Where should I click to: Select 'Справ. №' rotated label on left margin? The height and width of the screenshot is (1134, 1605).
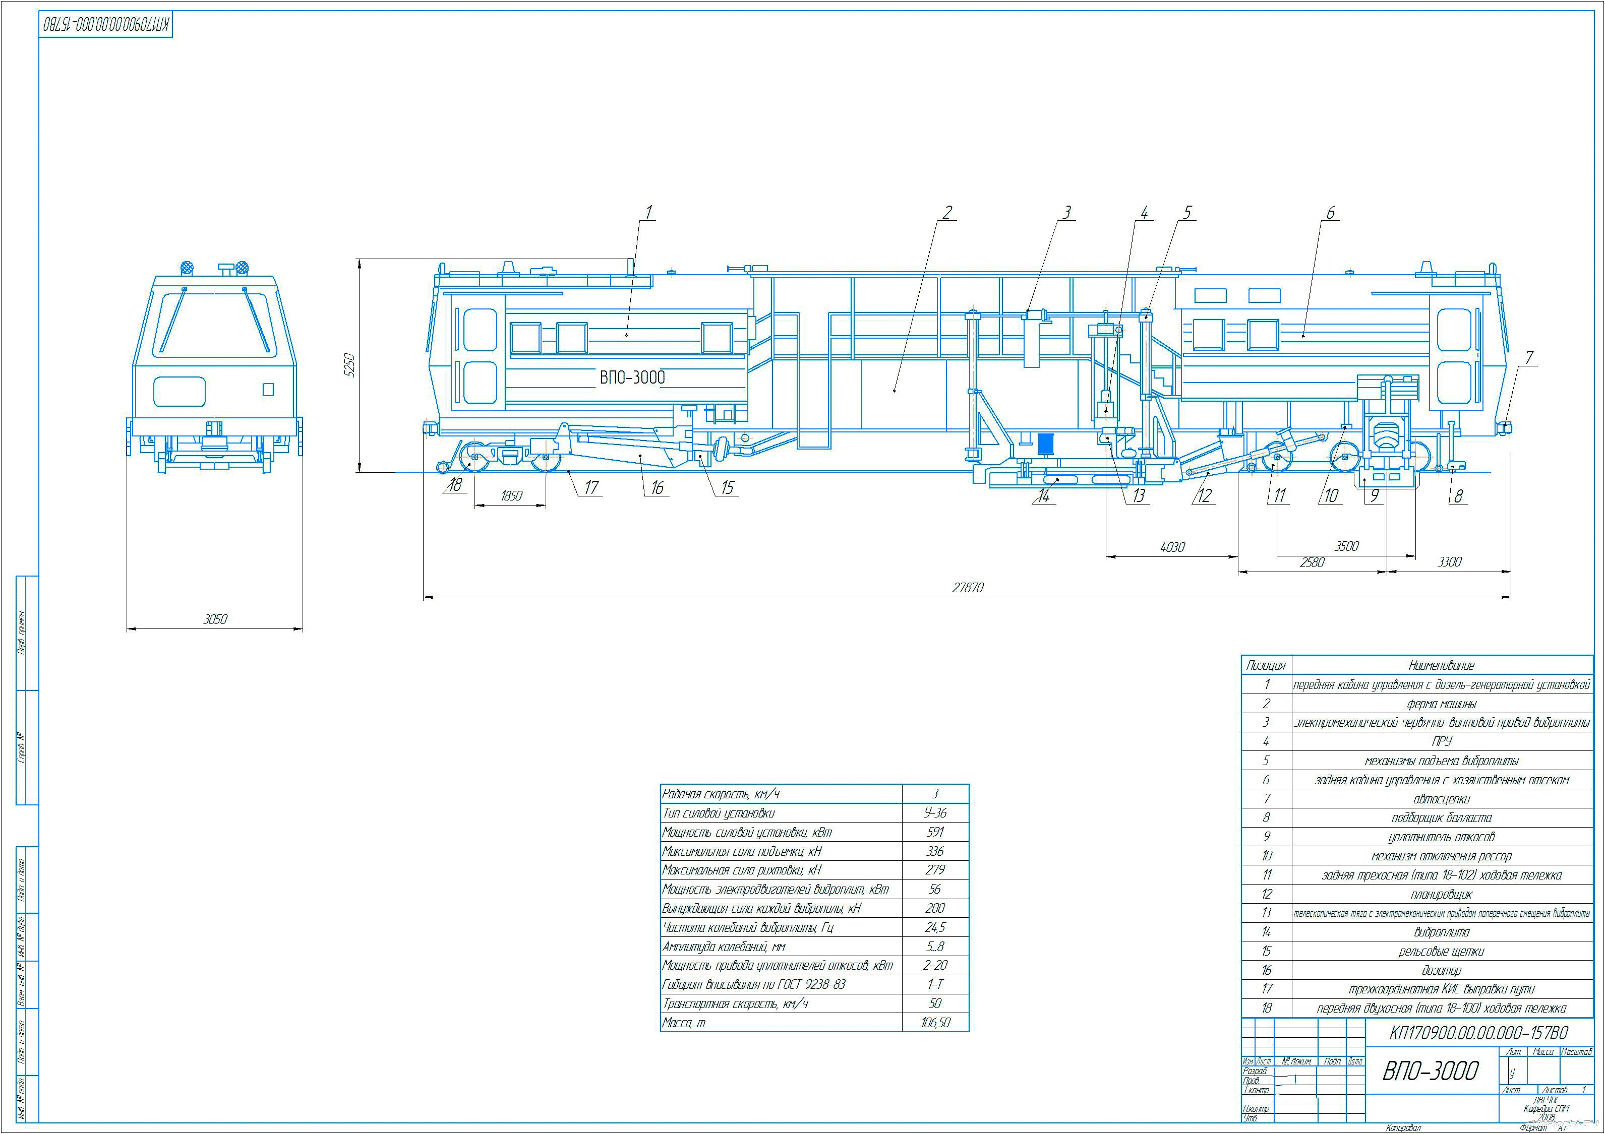click(x=22, y=747)
